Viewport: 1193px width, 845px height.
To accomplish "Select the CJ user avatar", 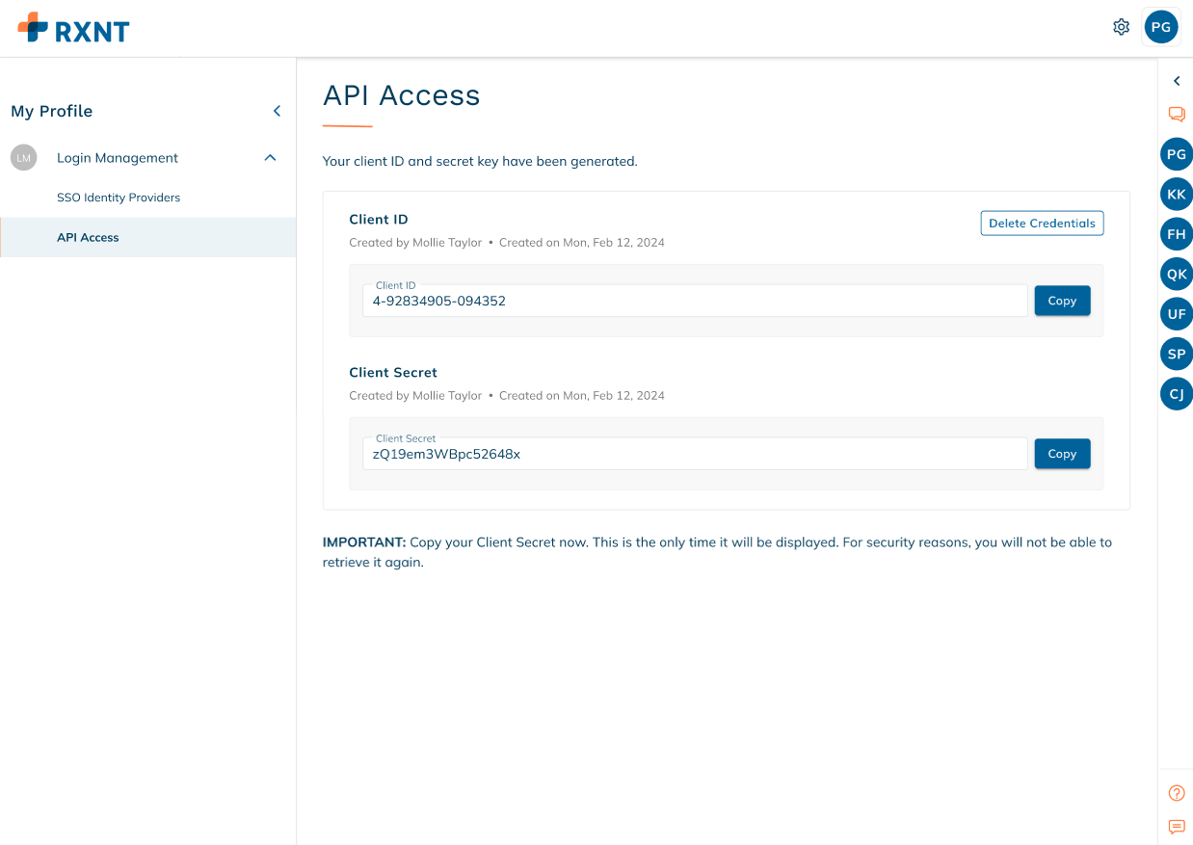I will (1177, 394).
